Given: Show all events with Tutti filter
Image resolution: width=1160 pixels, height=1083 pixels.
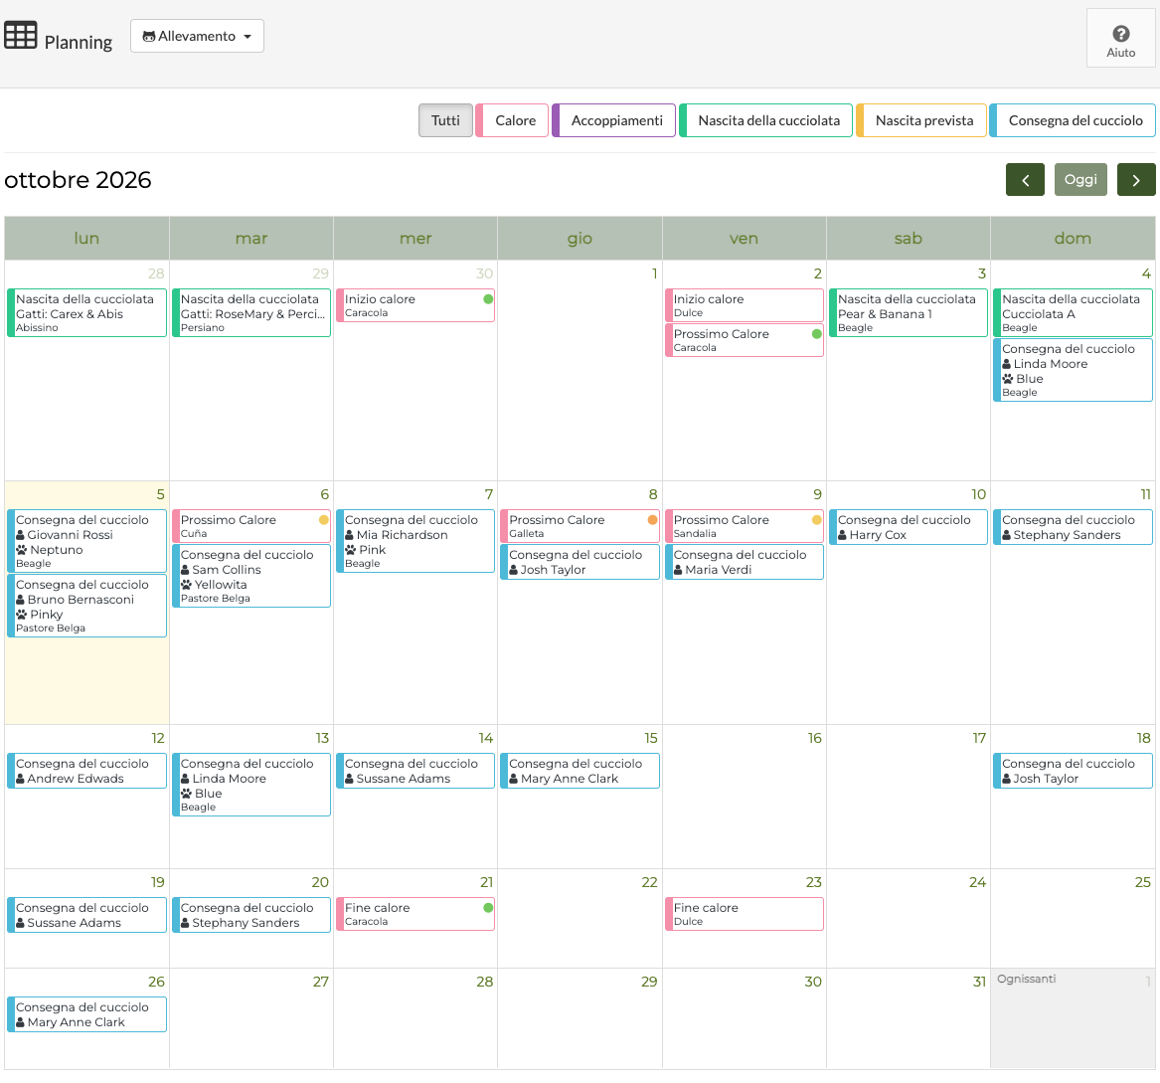Looking at the screenshot, I should 445,120.
